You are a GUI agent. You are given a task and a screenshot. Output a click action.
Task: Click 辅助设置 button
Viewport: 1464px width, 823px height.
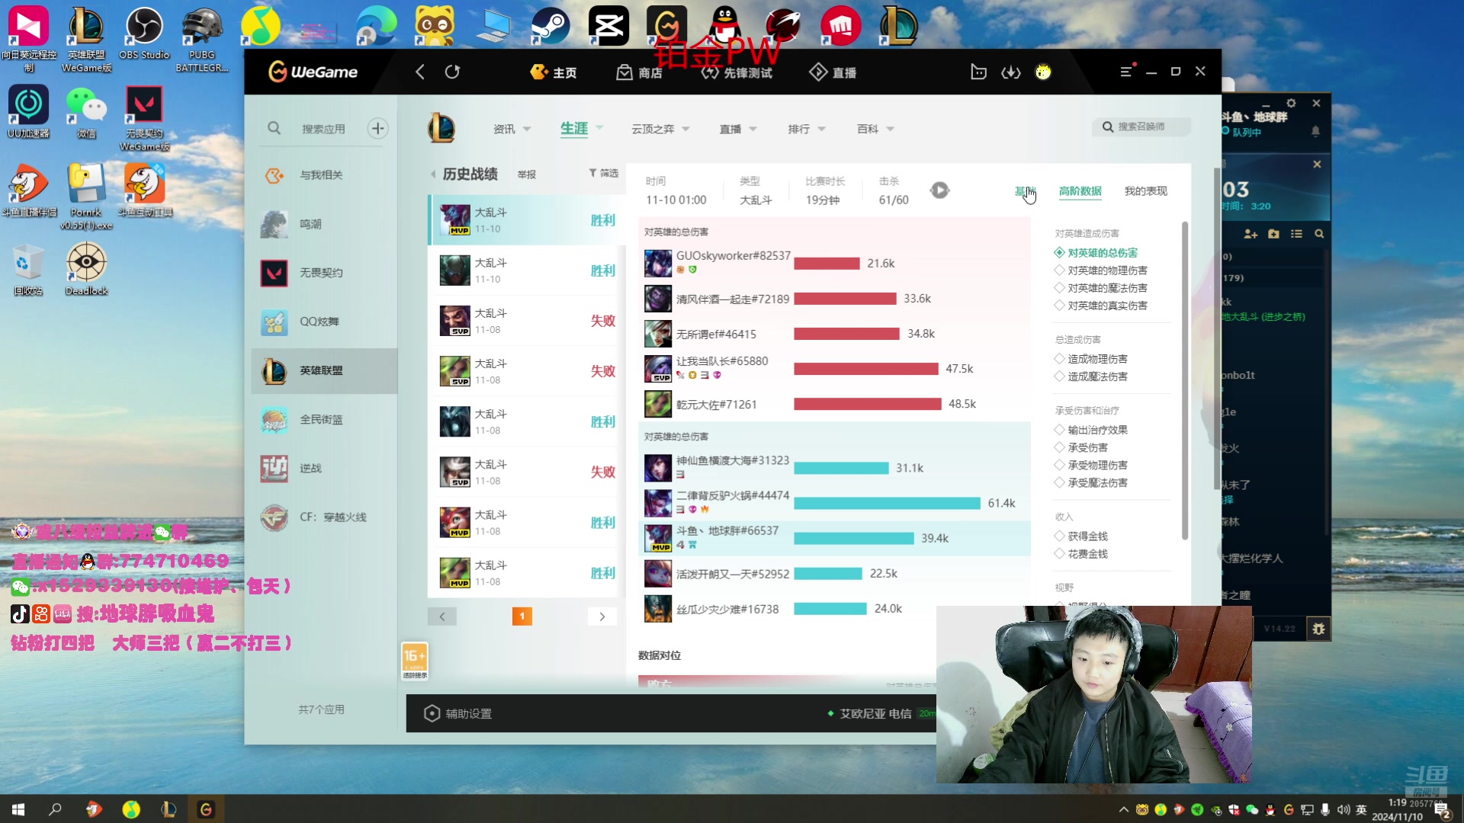(458, 714)
